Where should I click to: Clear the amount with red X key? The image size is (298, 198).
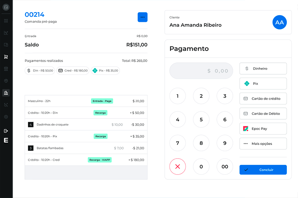[x=178, y=166]
